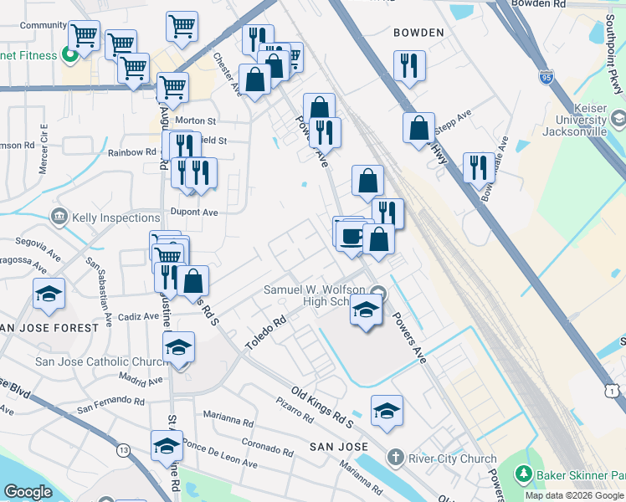
Task: Click the BOWDEN neighborhood label
Action: (418, 33)
